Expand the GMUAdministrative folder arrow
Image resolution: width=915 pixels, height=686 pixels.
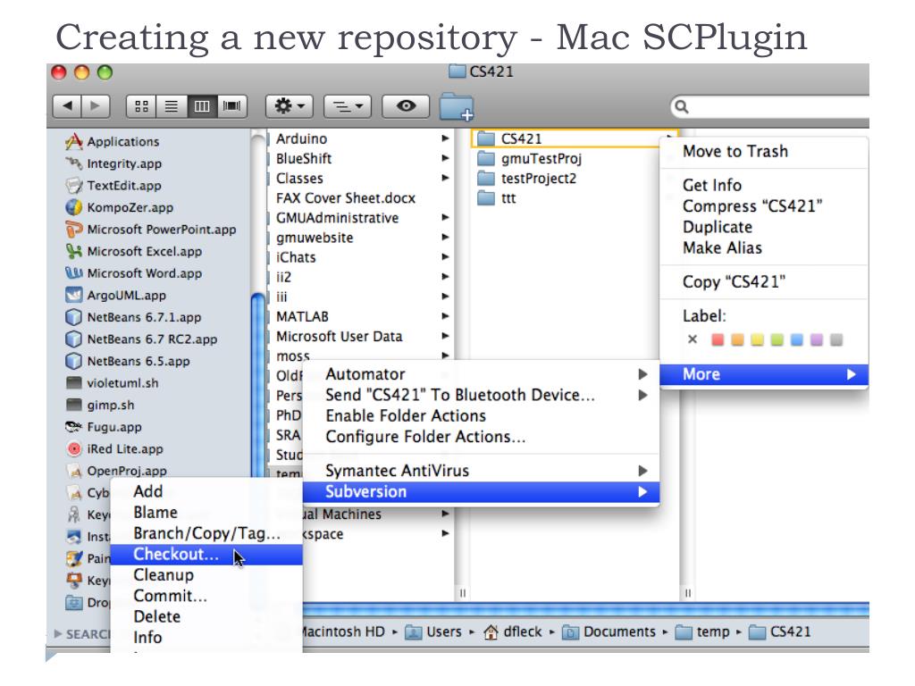[x=445, y=218]
